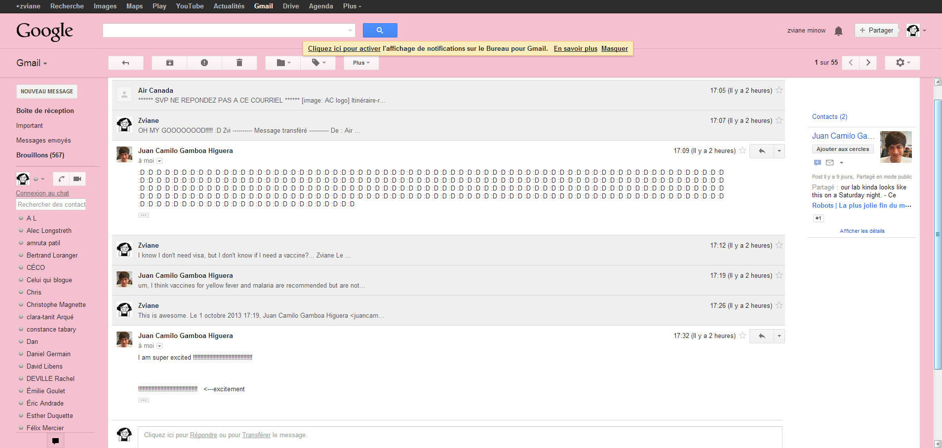The width and height of the screenshot is (942, 448).
Task: Star the Air Canada message
Action: (x=779, y=90)
